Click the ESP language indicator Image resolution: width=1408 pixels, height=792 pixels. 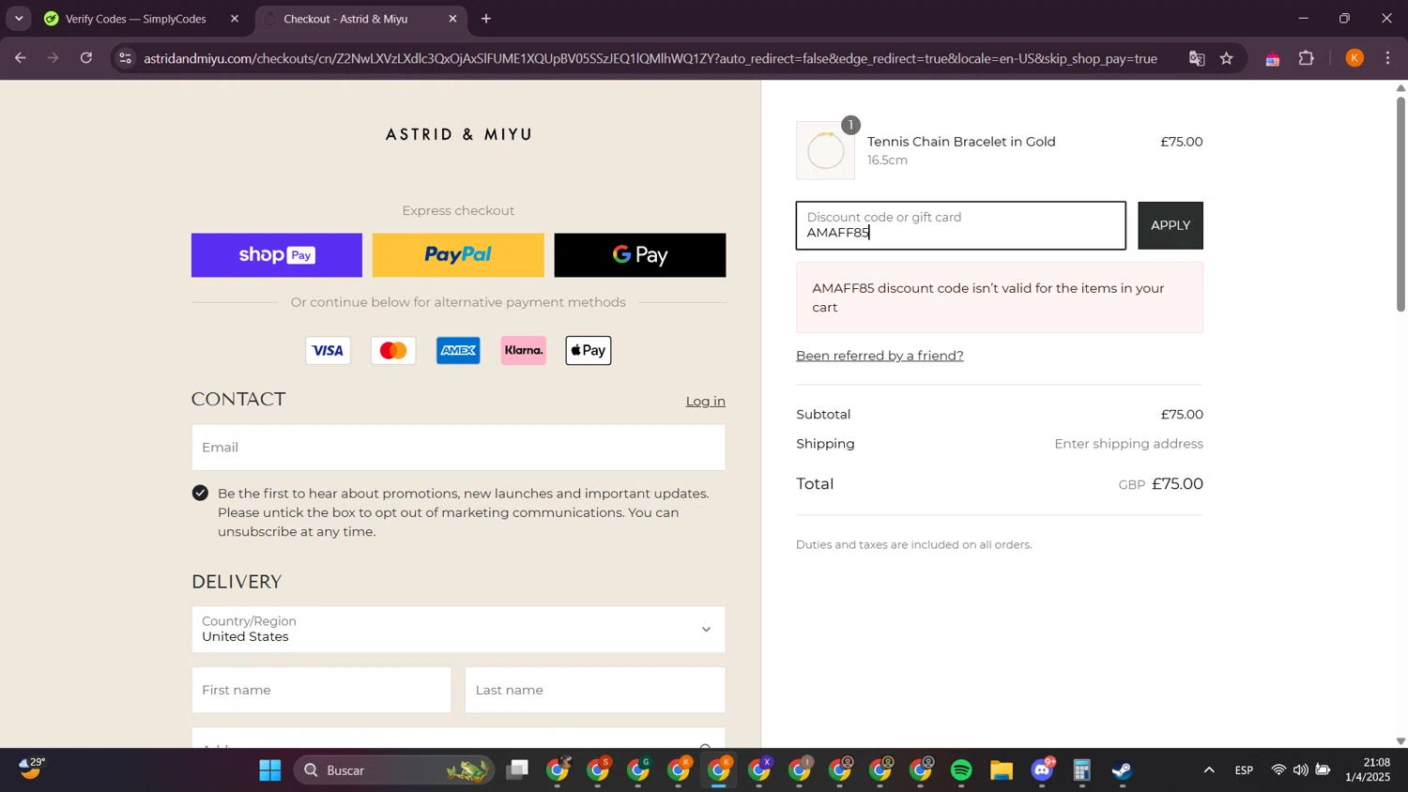pos(1244,770)
